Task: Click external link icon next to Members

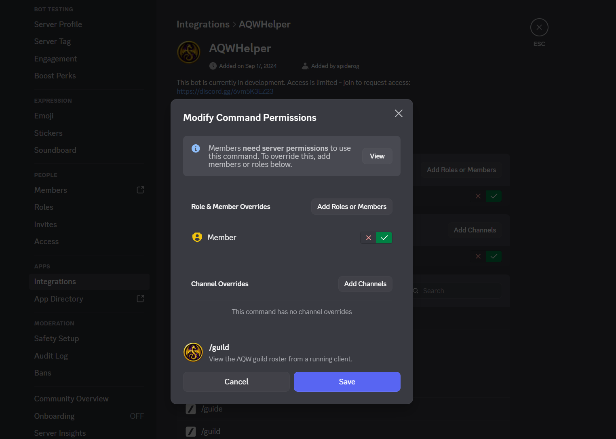Action: 140,190
